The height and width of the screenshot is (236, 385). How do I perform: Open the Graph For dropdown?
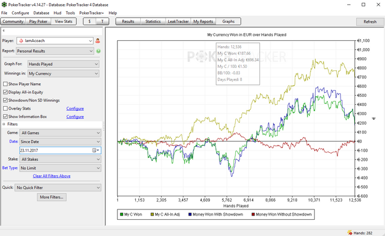click(63, 64)
